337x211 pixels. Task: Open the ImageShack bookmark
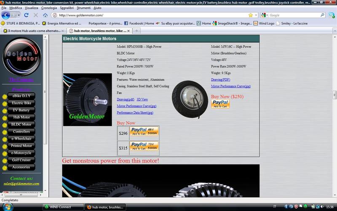click(232, 23)
